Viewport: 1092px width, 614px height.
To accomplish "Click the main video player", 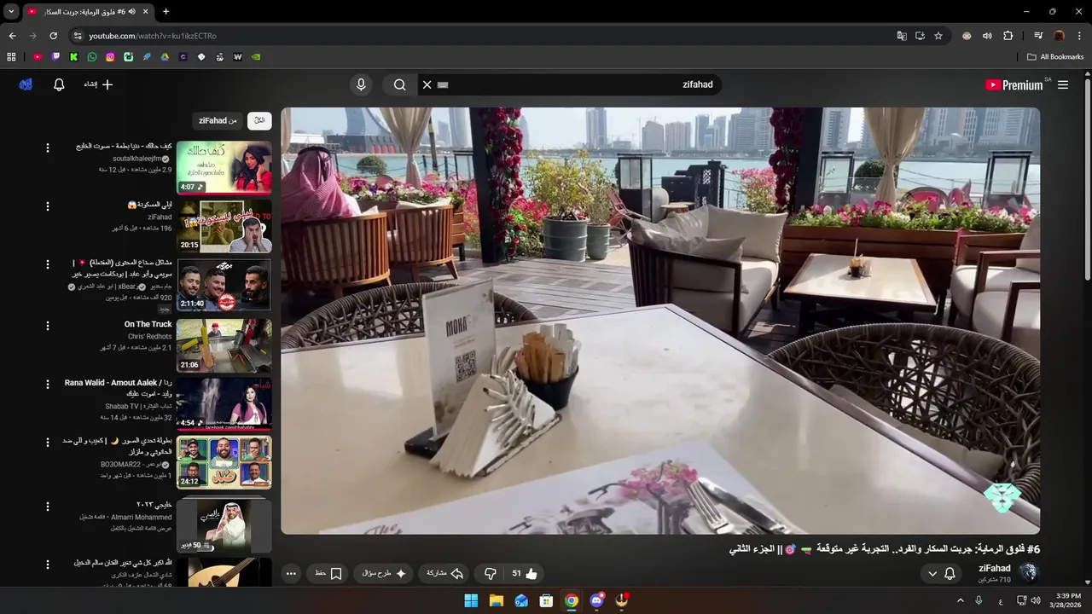I will (x=660, y=321).
